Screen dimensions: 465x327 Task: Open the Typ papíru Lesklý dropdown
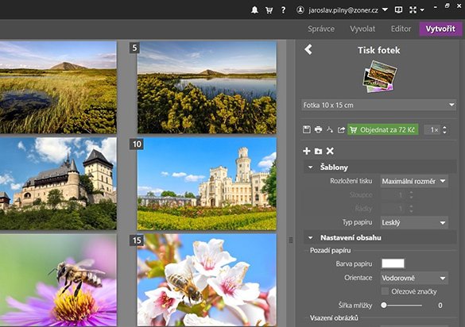tap(414, 222)
